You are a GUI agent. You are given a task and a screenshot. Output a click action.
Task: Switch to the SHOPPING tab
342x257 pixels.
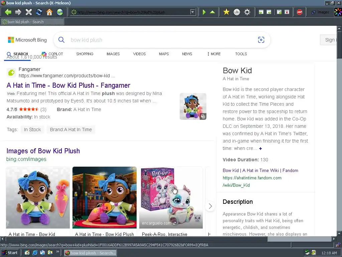pos(84,54)
